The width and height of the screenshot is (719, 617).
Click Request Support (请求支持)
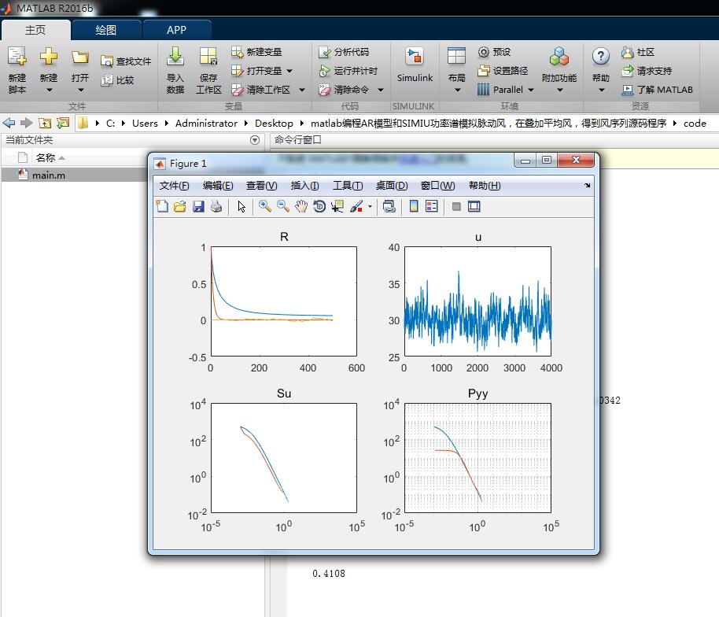(x=647, y=71)
